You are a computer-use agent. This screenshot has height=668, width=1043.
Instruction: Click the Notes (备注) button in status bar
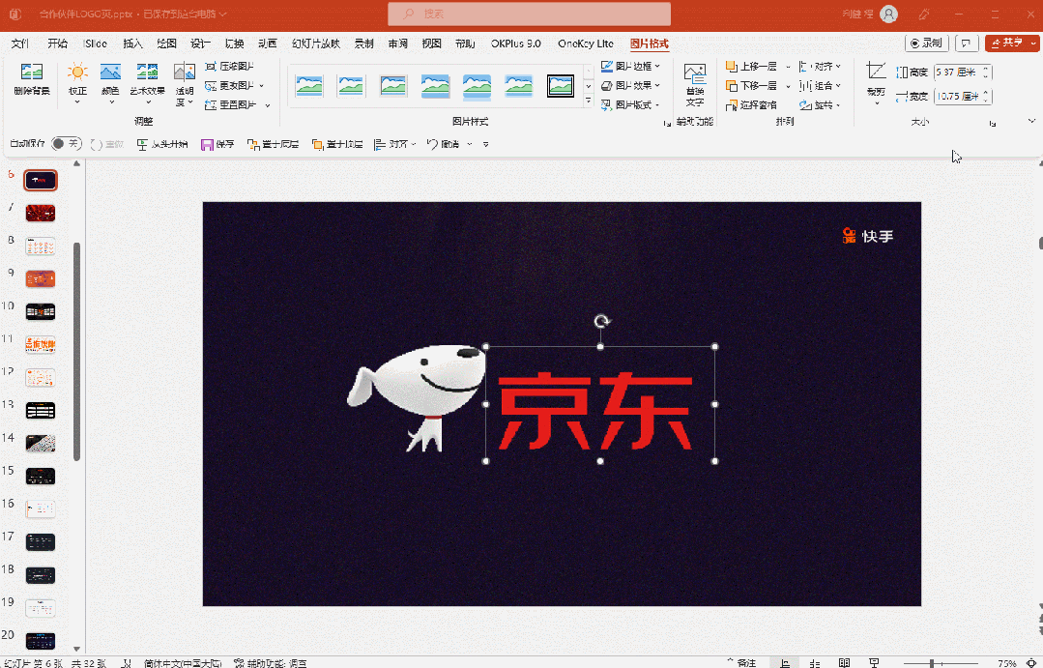(742, 662)
